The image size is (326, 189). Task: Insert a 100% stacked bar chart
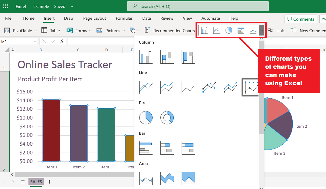coord(188,148)
